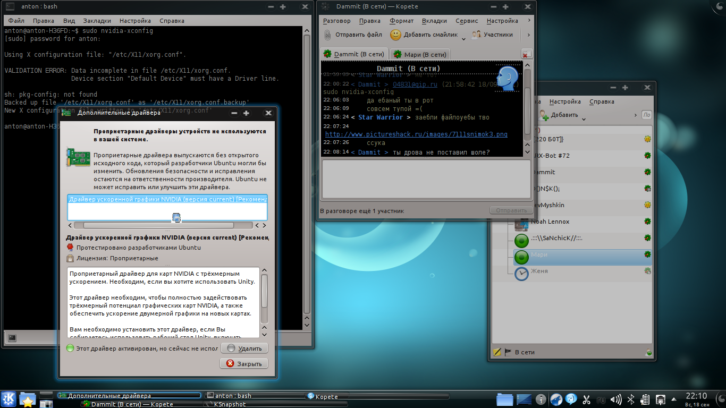726x408 pixels.
Task: Close the current chat tab with red button
Action: click(x=526, y=54)
